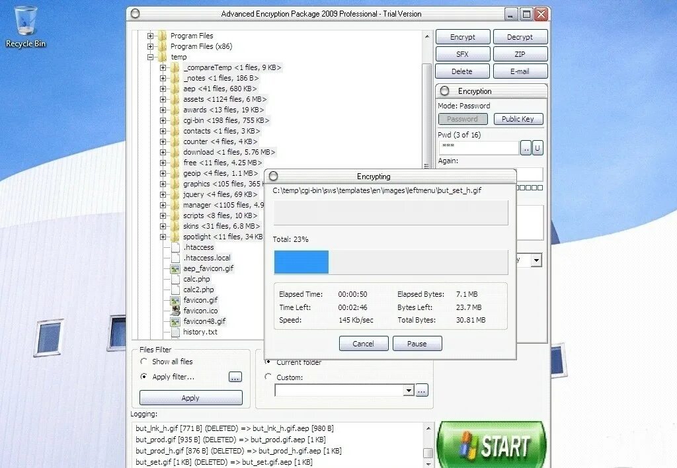Expand the _compareTemp folder node
The image size is (677, 468).
click(163, 68)
